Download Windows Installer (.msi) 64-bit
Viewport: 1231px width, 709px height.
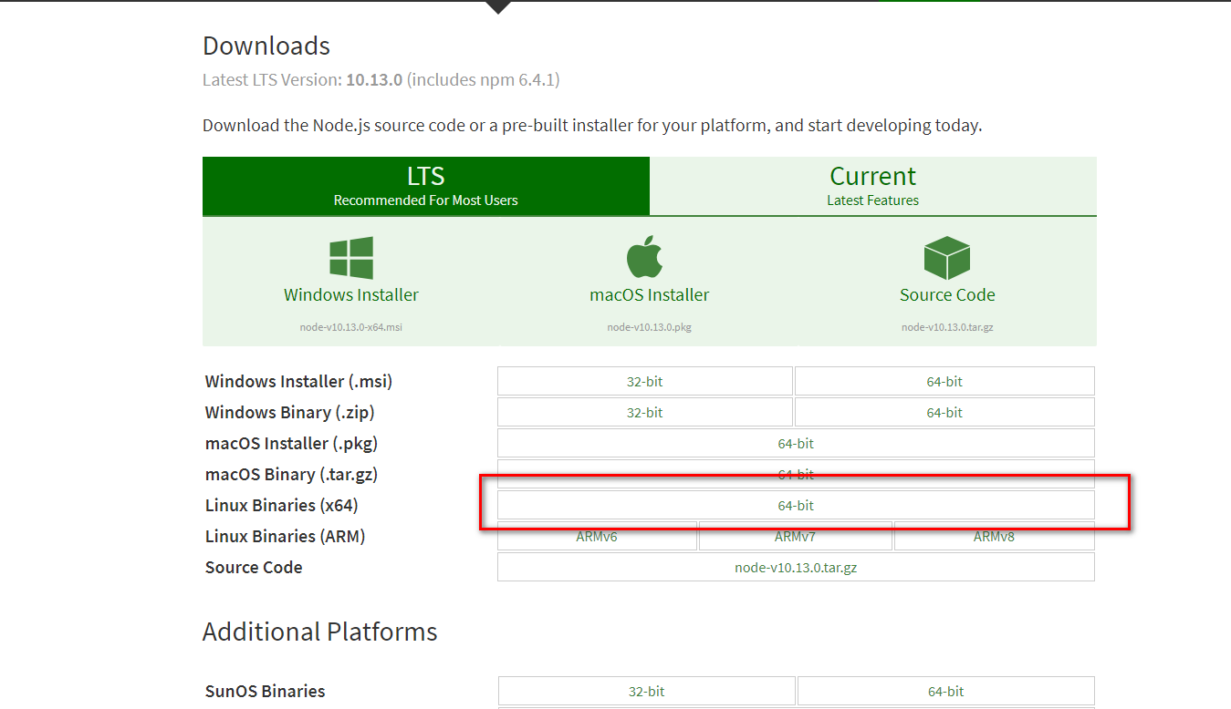944,382
